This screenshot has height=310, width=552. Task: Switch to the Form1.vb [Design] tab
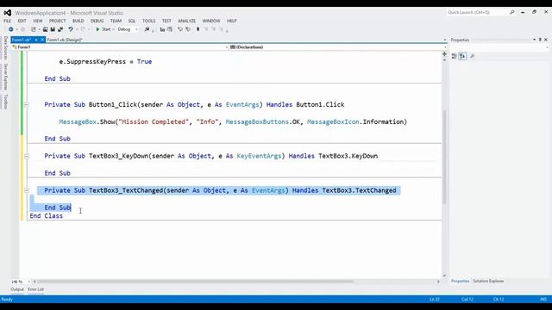click(x=65, y=40)
